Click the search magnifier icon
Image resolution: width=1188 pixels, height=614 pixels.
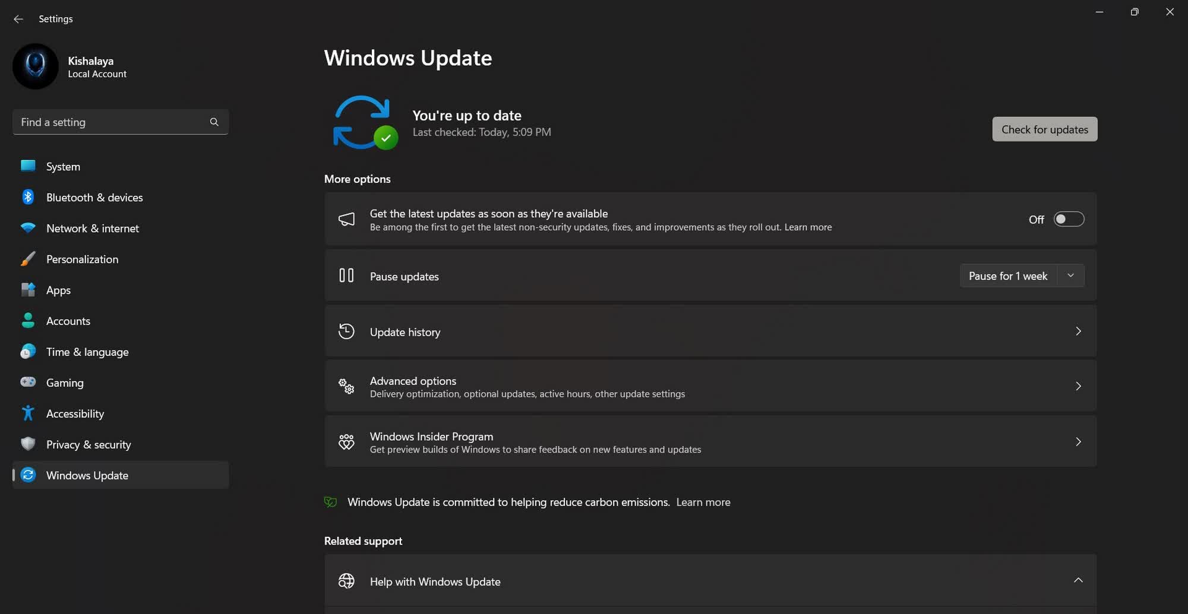pyautogui.click(x=214, y=122)
